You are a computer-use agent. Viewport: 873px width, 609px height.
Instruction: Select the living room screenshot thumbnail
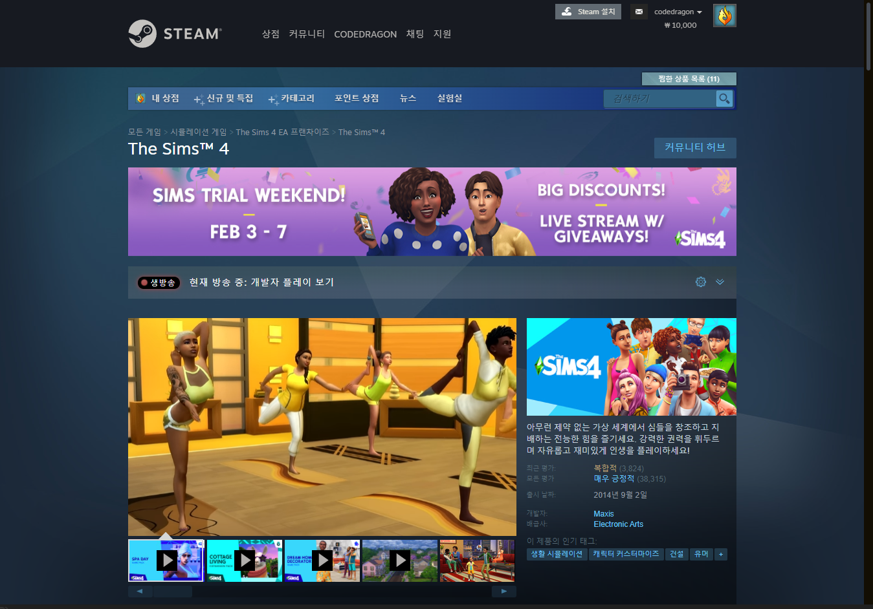pyautogui.click(x=477, y=561)
